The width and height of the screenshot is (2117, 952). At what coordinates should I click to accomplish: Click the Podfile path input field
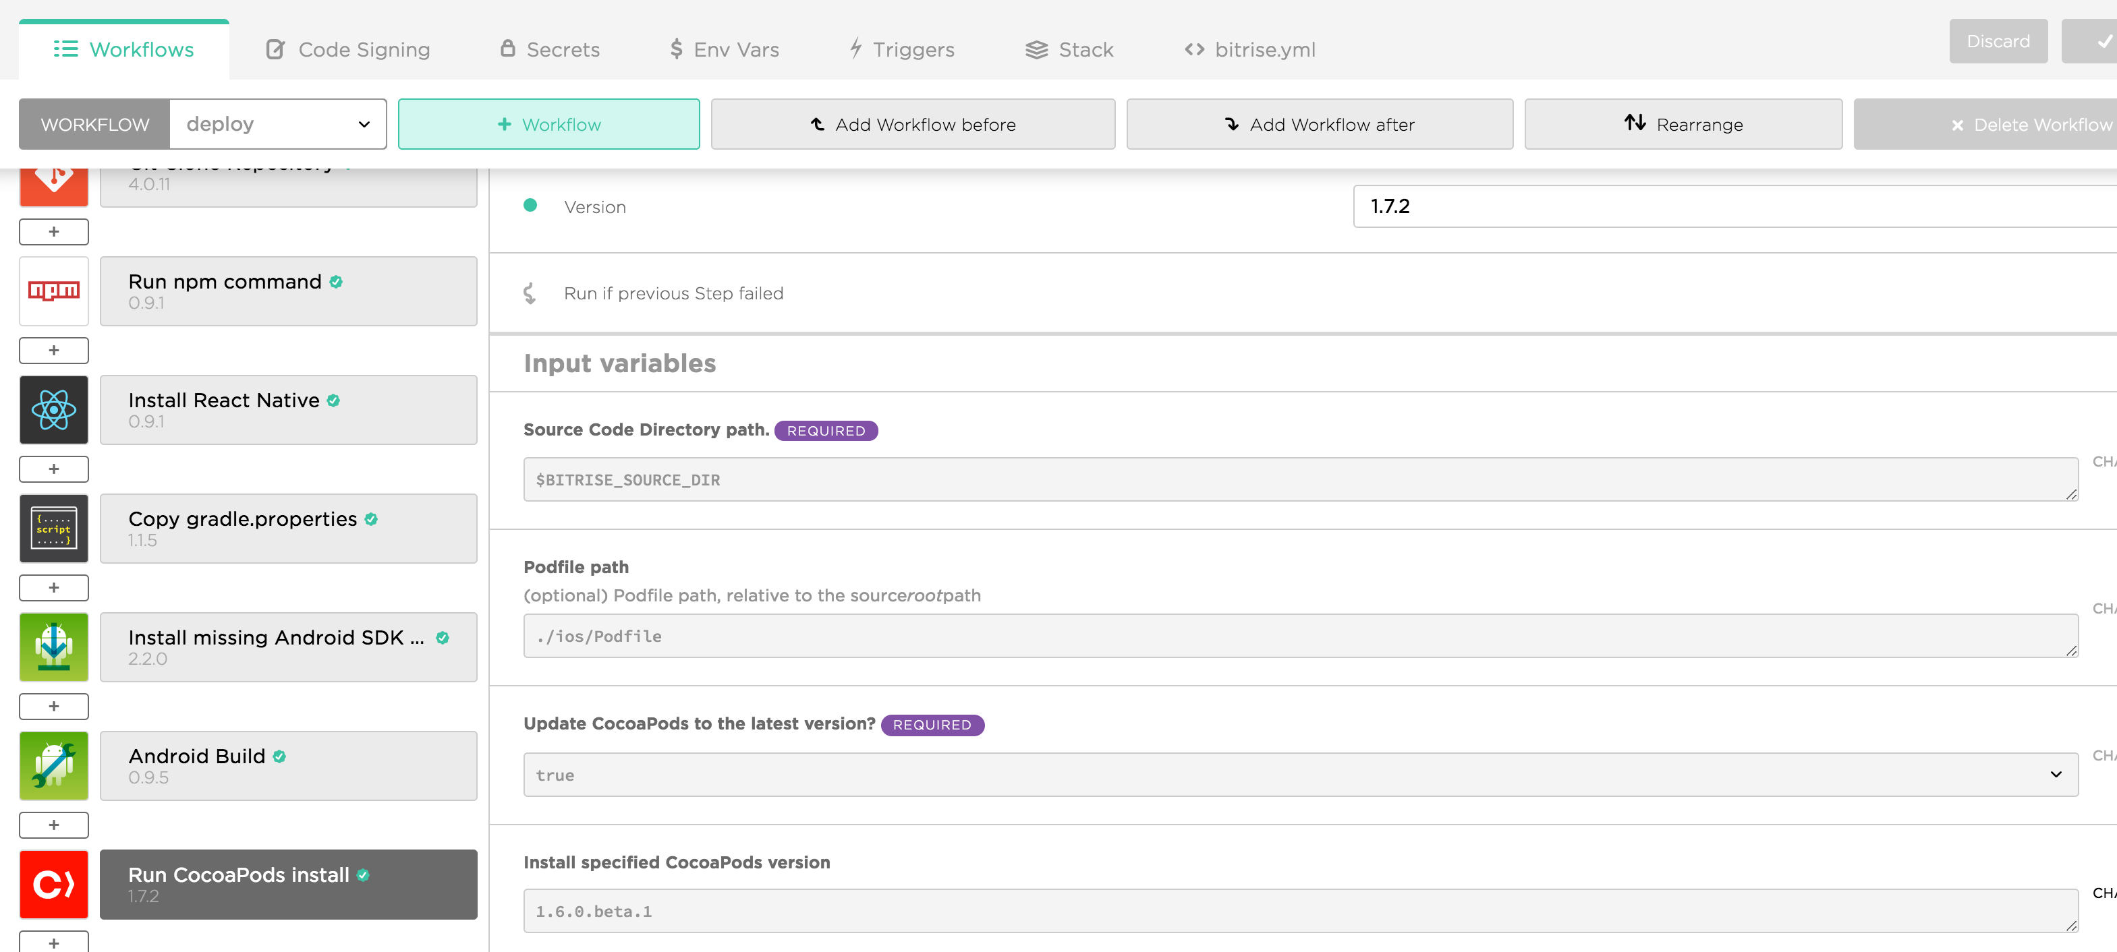tap(1300, 636)
